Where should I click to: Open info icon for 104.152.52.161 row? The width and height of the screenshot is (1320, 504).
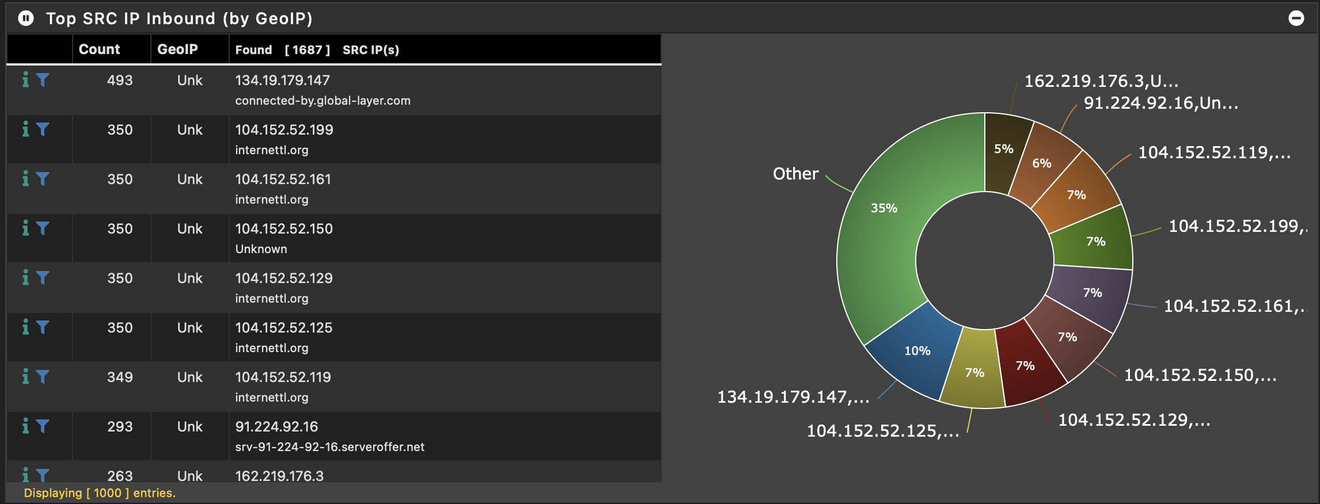[25, 179]
